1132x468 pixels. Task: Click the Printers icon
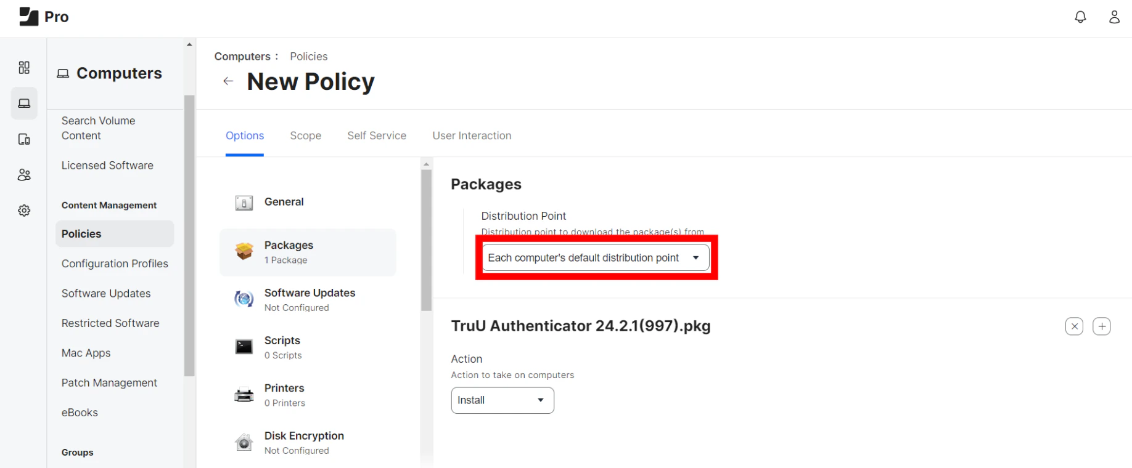coord(244,395)
